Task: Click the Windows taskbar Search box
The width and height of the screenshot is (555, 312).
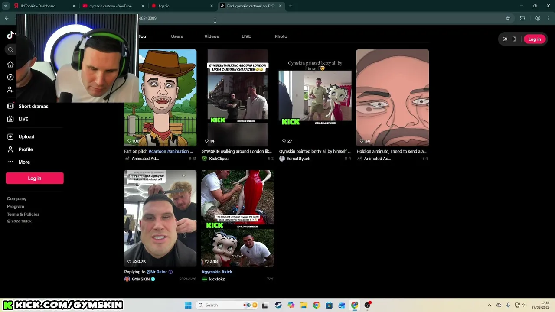Action: (226, 305)
